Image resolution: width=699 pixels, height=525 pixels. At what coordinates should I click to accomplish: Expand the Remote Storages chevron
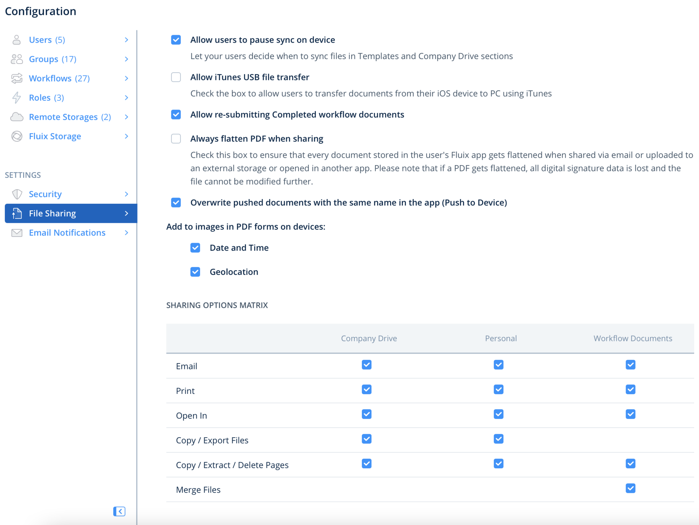(x=126, y=117)
